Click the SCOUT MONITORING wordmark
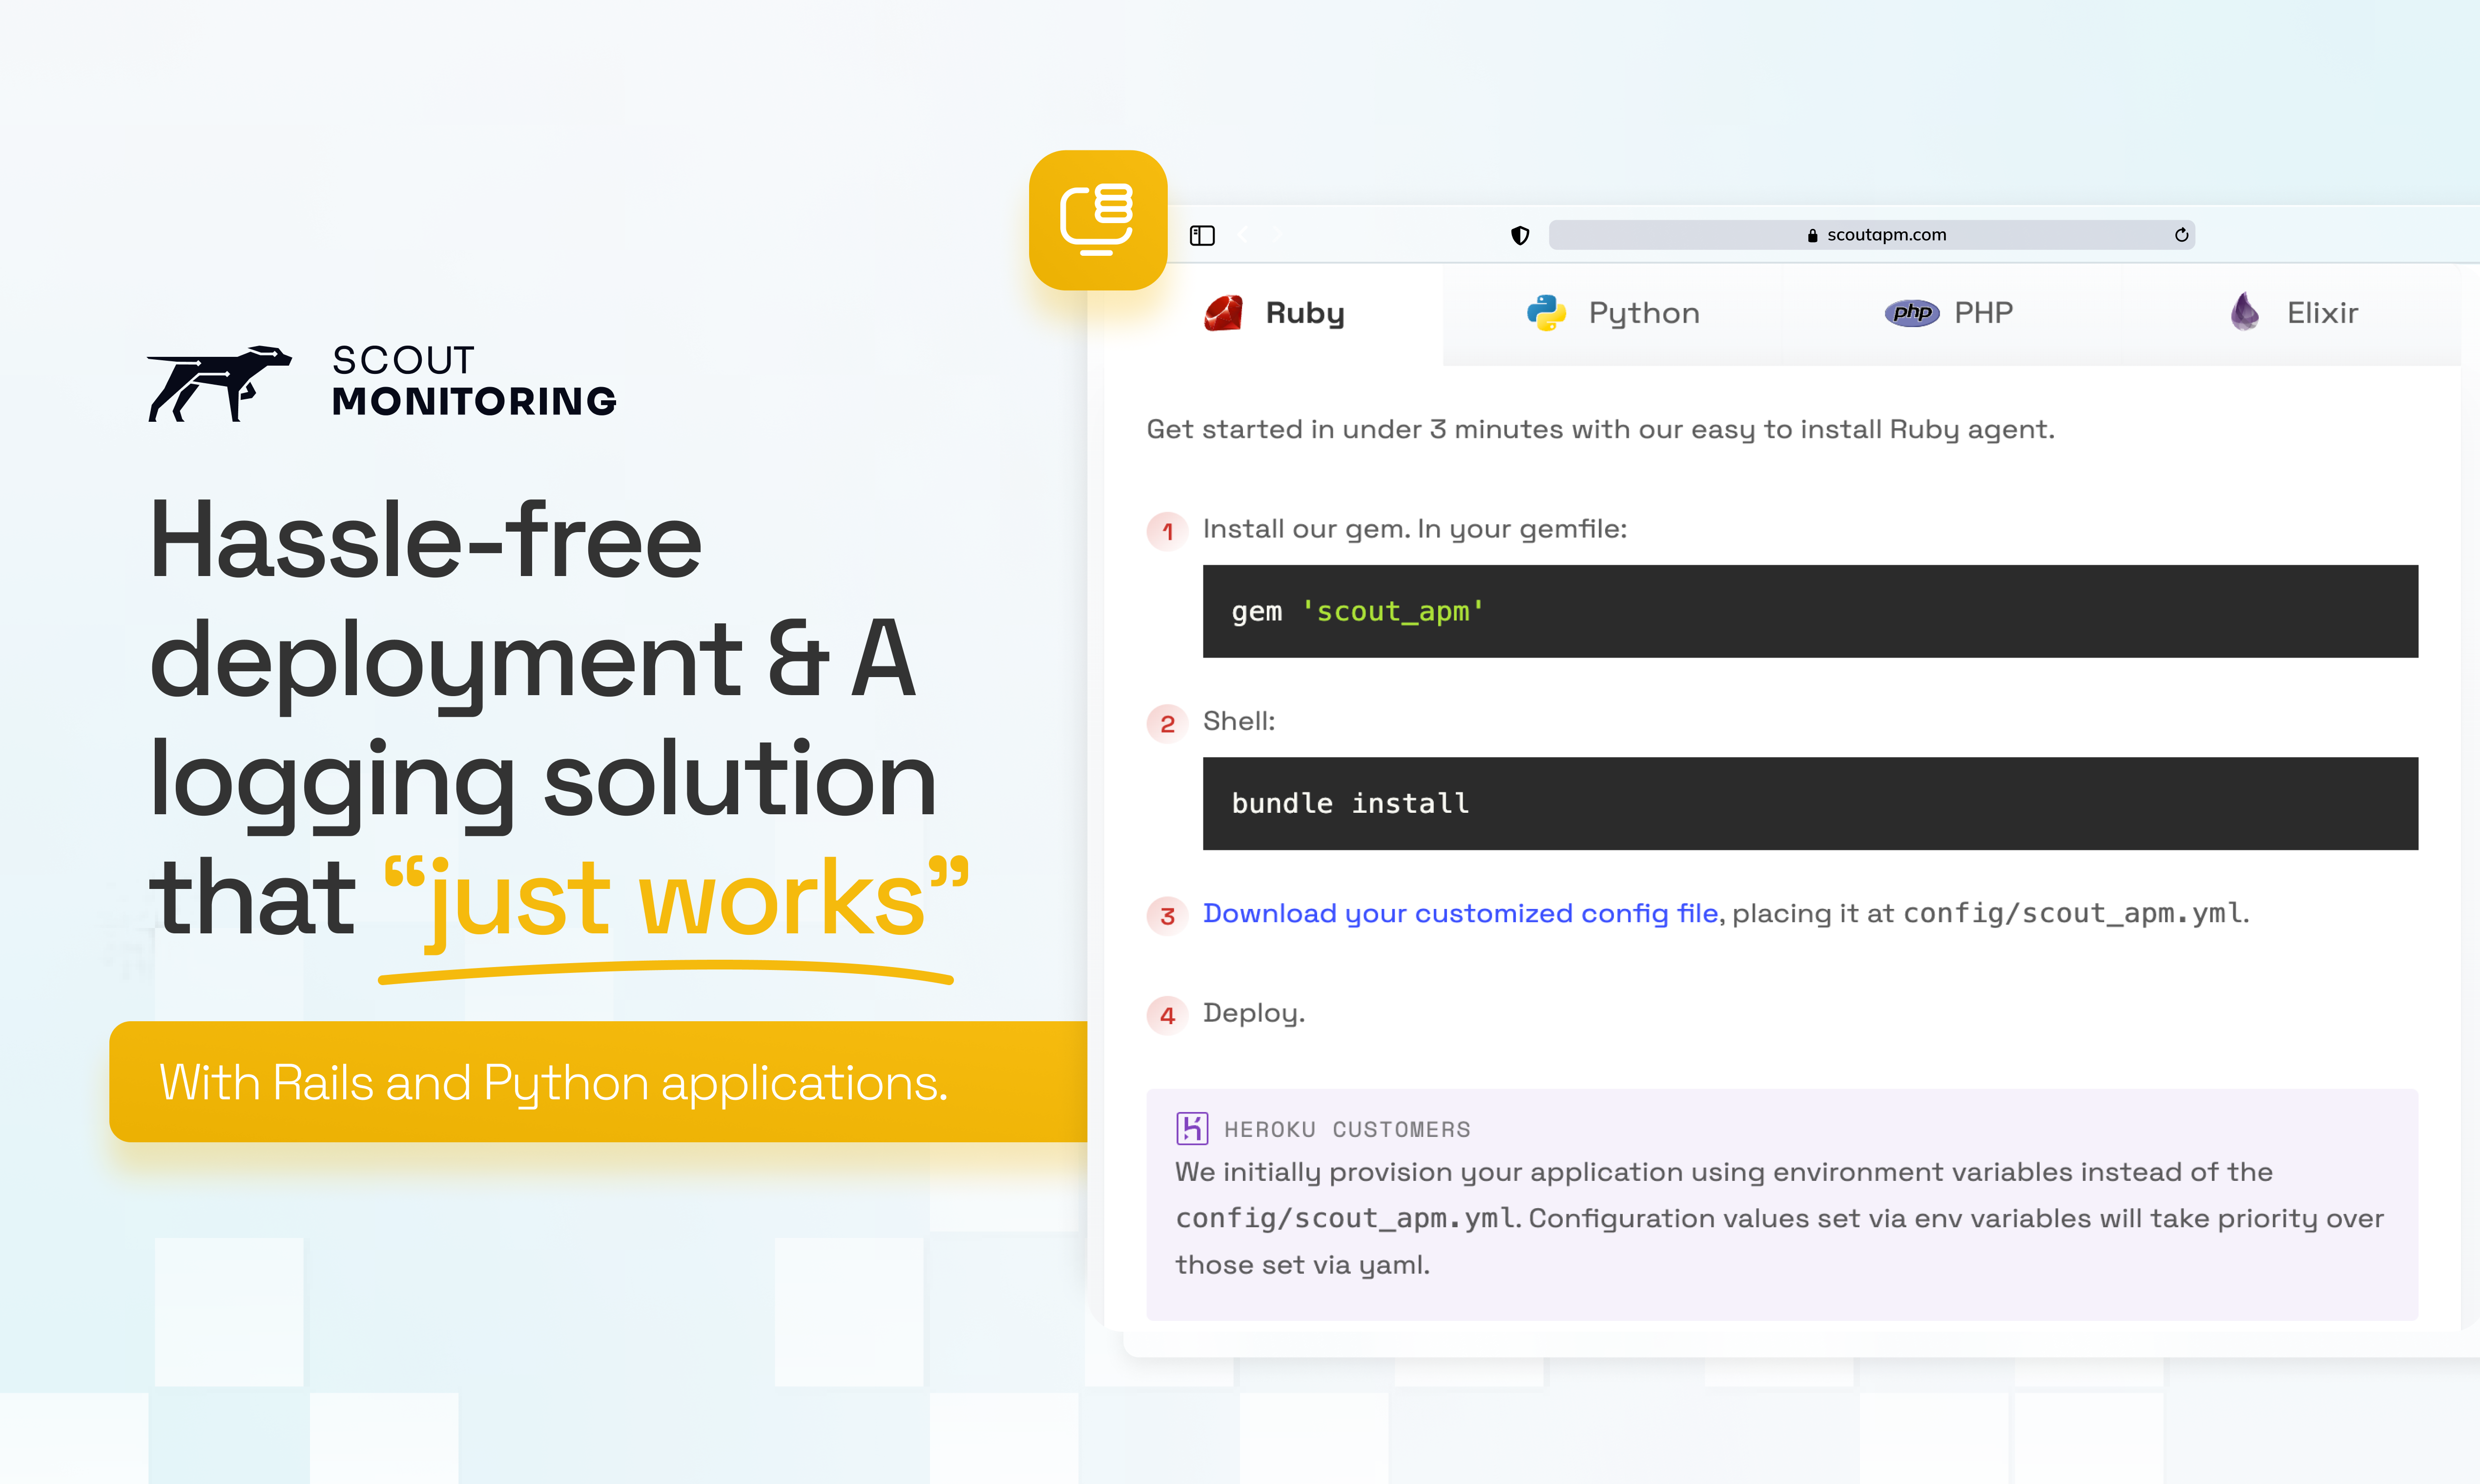The height and width of the screenshot is (1484, 2480). [x=474, y=381]
